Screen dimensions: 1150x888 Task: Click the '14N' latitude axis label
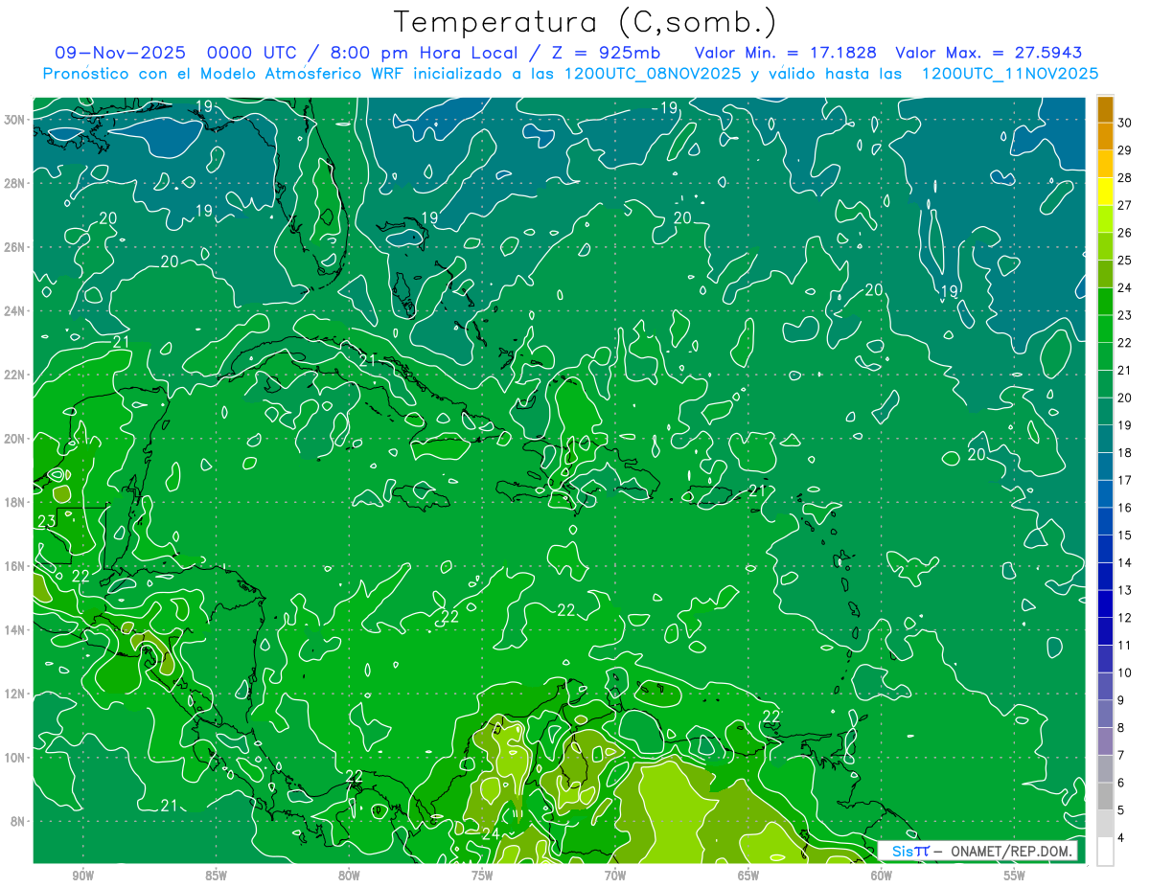pos(14,629)
